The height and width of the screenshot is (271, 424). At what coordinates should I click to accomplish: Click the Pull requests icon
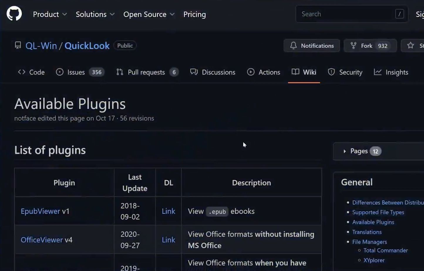[x=120, y=72]
